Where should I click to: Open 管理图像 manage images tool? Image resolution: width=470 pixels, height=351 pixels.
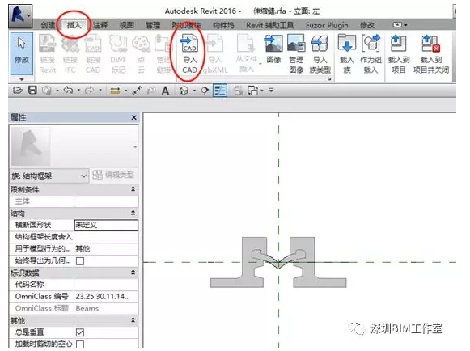[296, 54]
